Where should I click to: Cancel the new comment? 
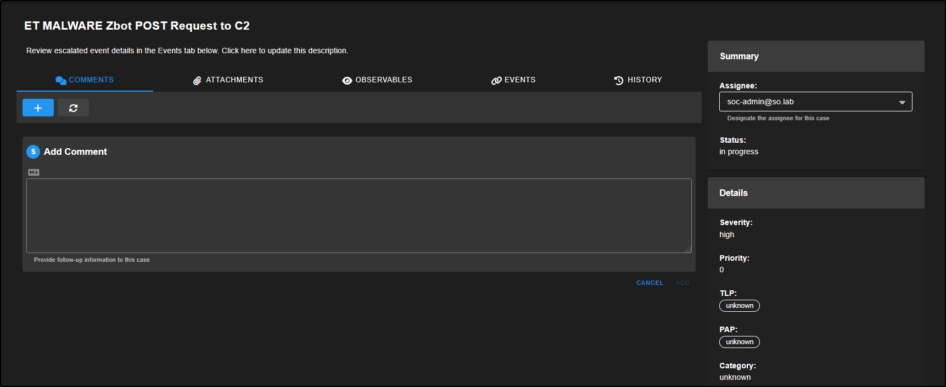point(650,283)
